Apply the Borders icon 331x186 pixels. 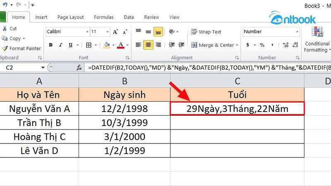pyautogui.click(x=89, y=45)
